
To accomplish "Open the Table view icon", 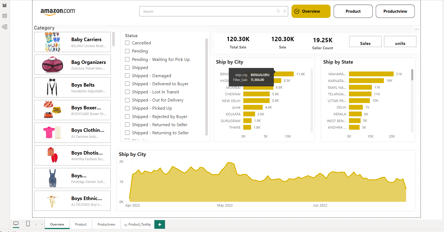I will [x=5, y=16].
